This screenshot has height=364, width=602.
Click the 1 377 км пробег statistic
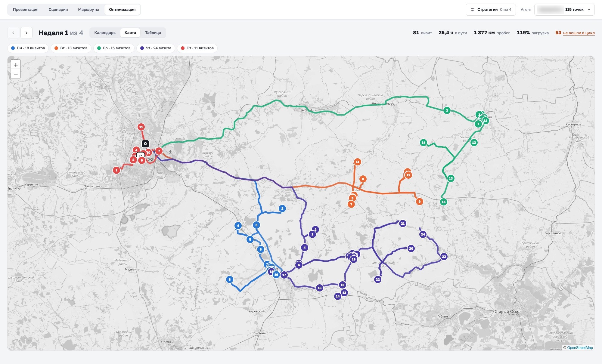pyautogui.click(x=492, y=33)
